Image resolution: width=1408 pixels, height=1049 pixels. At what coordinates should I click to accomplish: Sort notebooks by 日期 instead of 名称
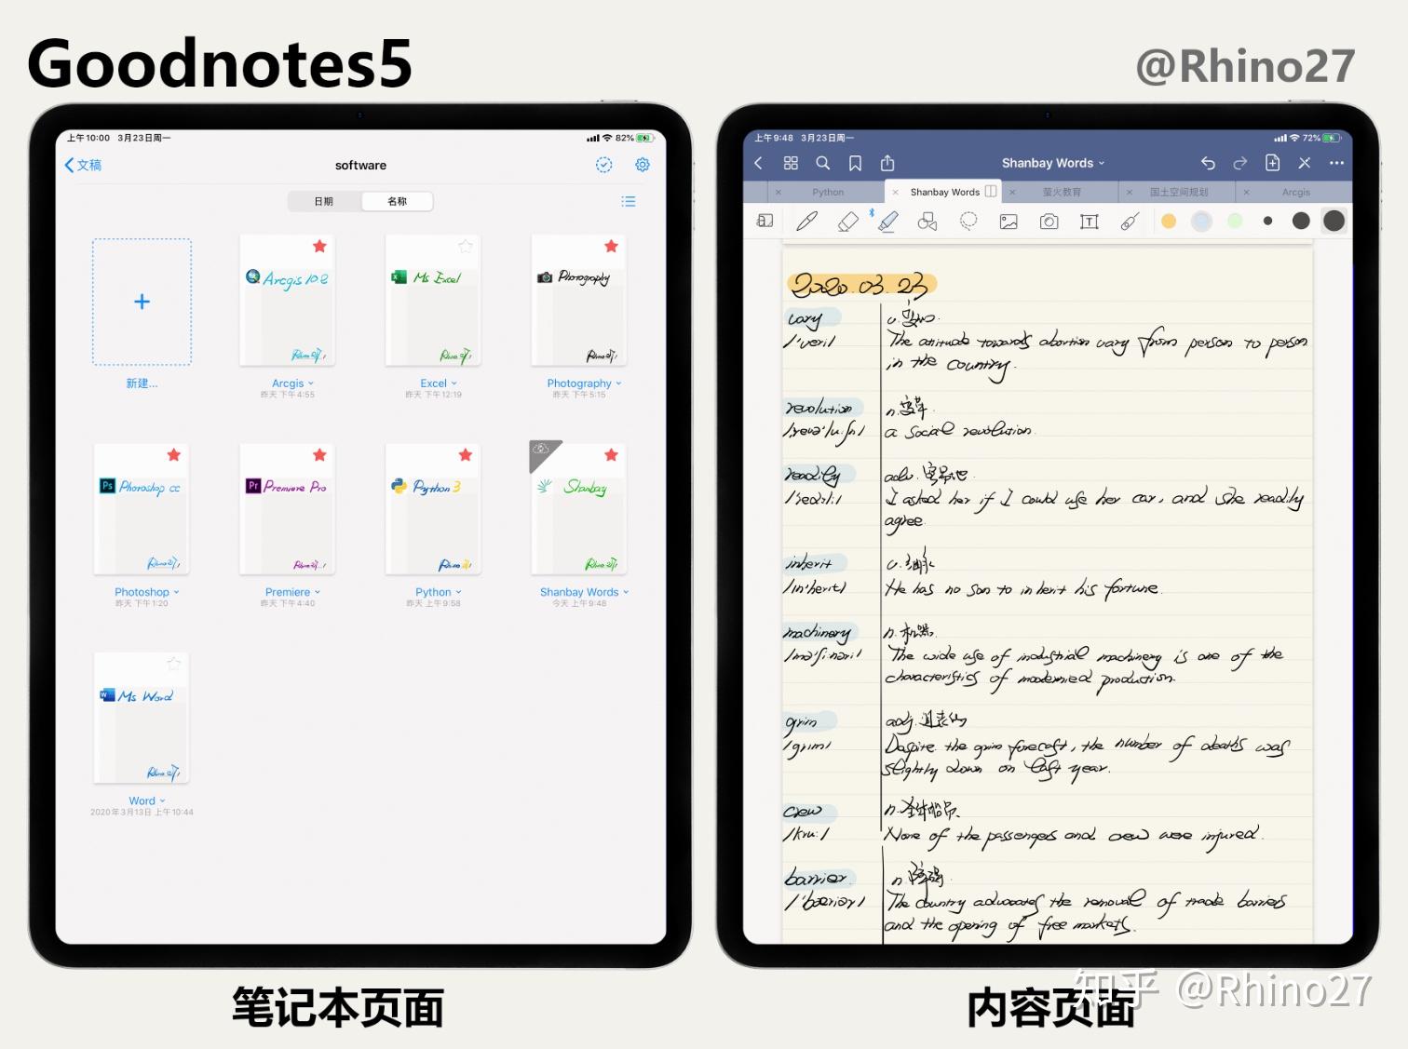323,201
